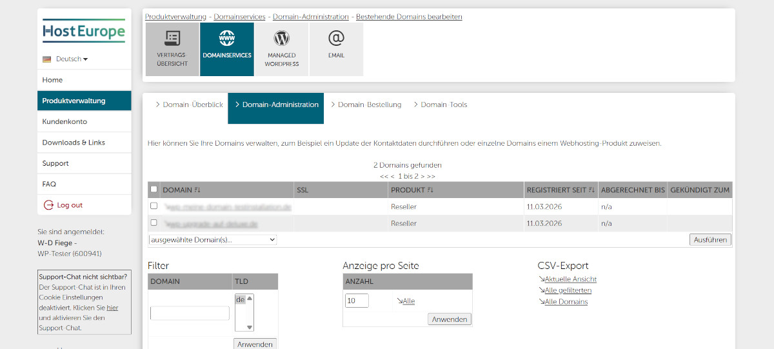Sort by Domain column sort icon
This screenshot has height=349, width=774.
click(x=197, y=190)
